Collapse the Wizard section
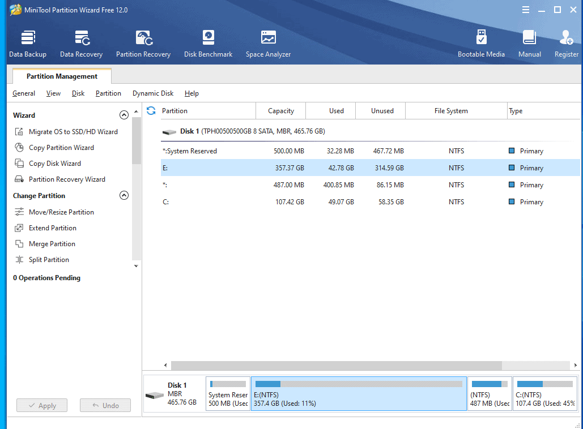 [124, 115]
